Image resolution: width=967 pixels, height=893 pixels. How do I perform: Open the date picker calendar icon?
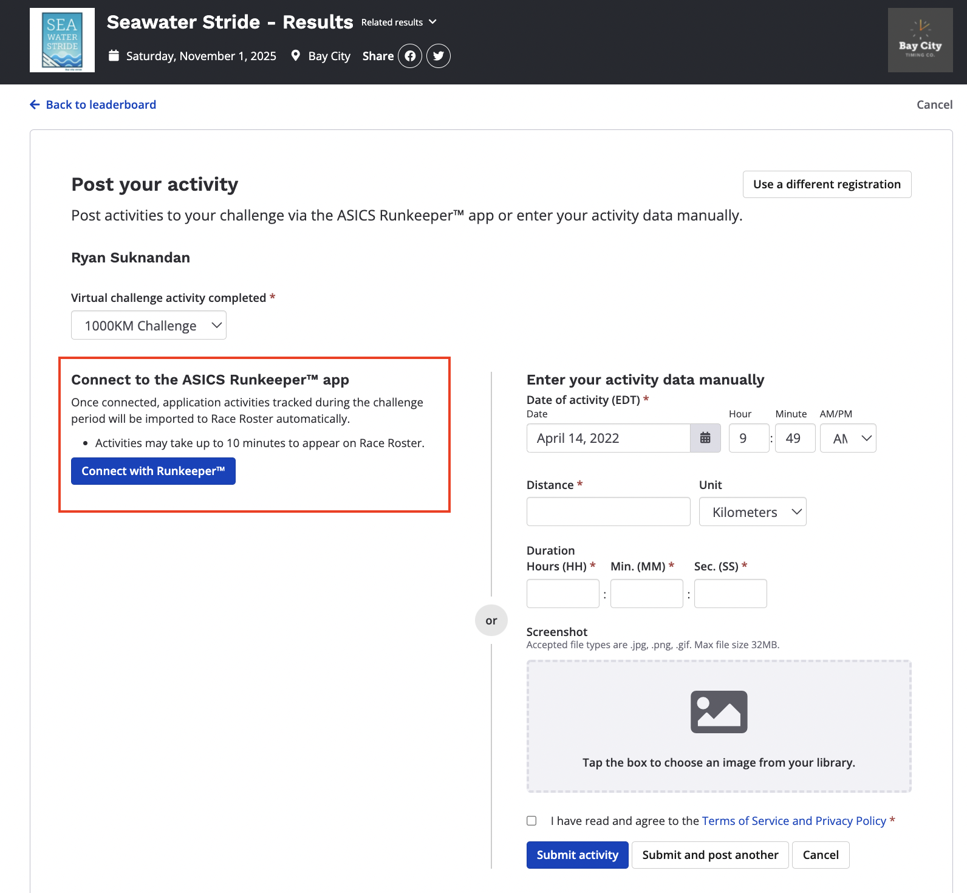(705, 438)
